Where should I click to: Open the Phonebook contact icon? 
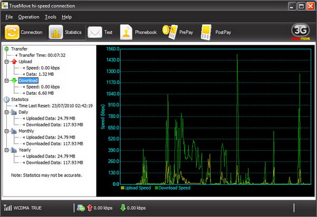[x=126, y=32]
